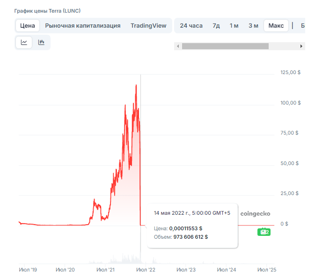Image resolution: width=315 pixels, height=279 pixels.
Task: Click the 0 $ price axis label
Action: tap(284, 224)
